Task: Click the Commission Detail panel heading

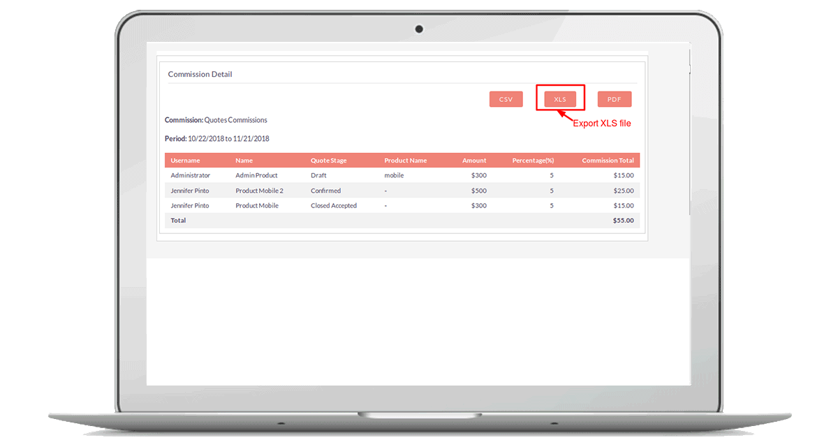Action: click(x=200, y=74)
